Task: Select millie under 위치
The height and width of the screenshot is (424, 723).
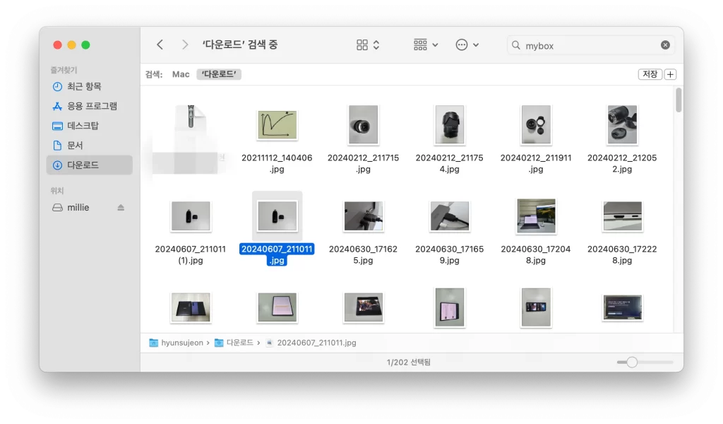Action: coord(78,208)
